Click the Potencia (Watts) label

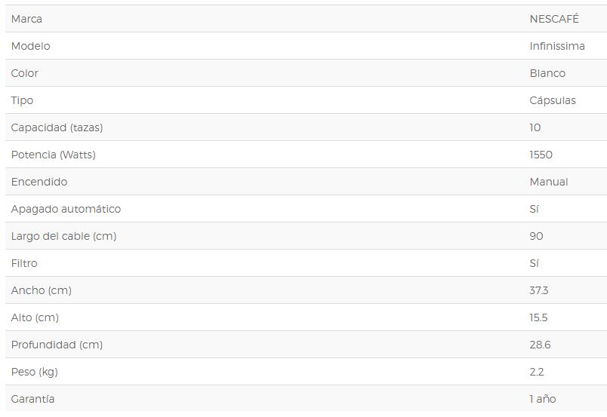[x=54, y=155]
